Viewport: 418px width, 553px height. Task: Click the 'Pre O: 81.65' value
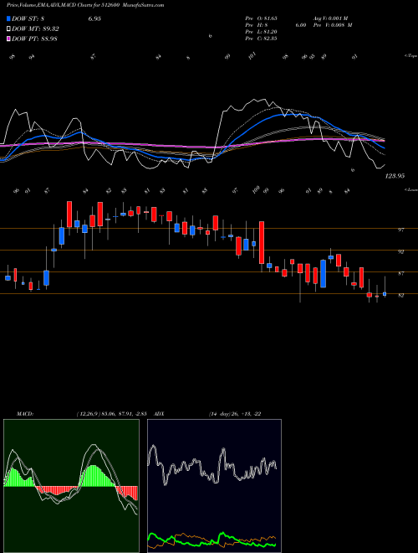[261, 18]
